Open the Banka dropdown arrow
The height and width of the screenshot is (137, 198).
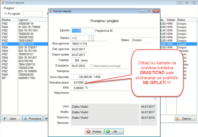pos(91,38)
